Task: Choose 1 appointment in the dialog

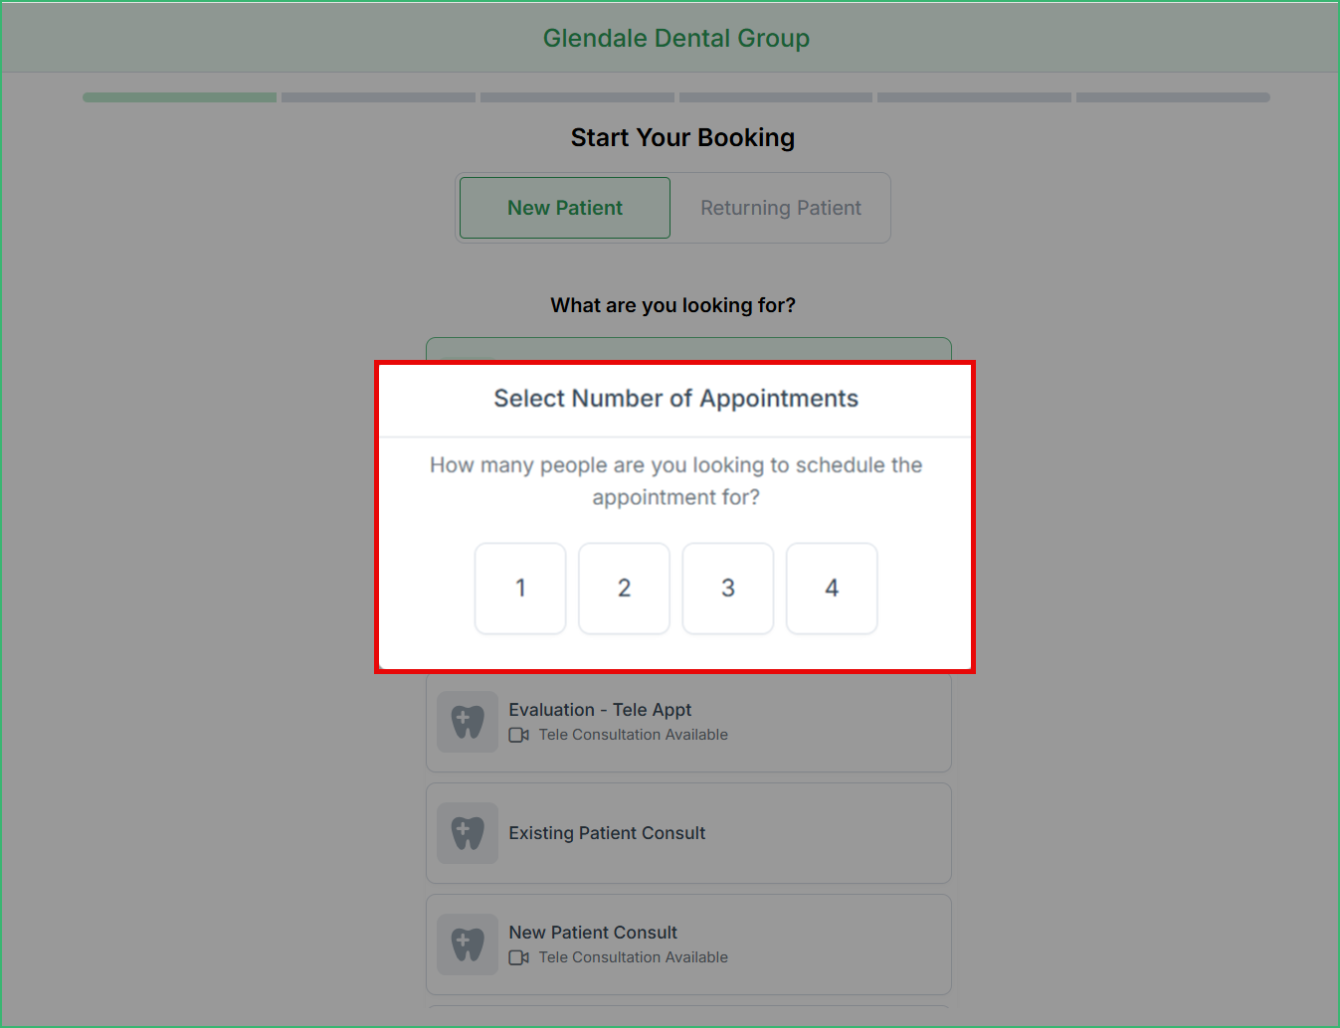Action: click(x=519, y=588)
